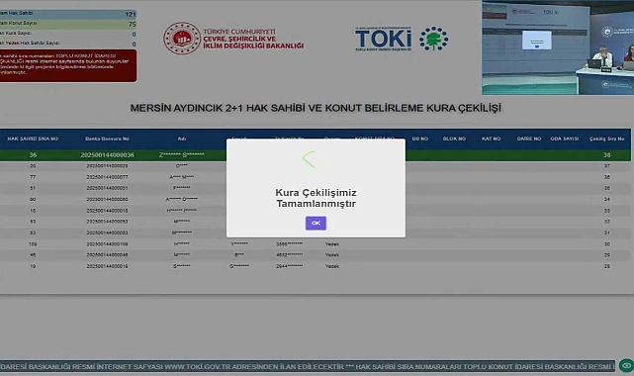Click the masked ID starting 3586
The width and height of the screenshot is (634, 376).
289,244
